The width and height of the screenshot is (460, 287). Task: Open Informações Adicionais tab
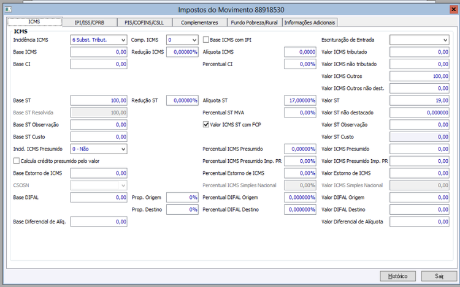(310, 23)
